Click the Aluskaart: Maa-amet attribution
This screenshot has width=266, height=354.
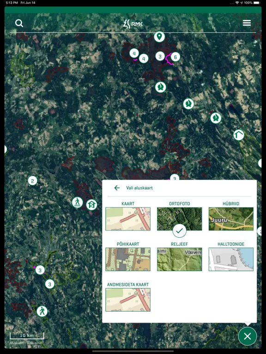click(26, 343)
